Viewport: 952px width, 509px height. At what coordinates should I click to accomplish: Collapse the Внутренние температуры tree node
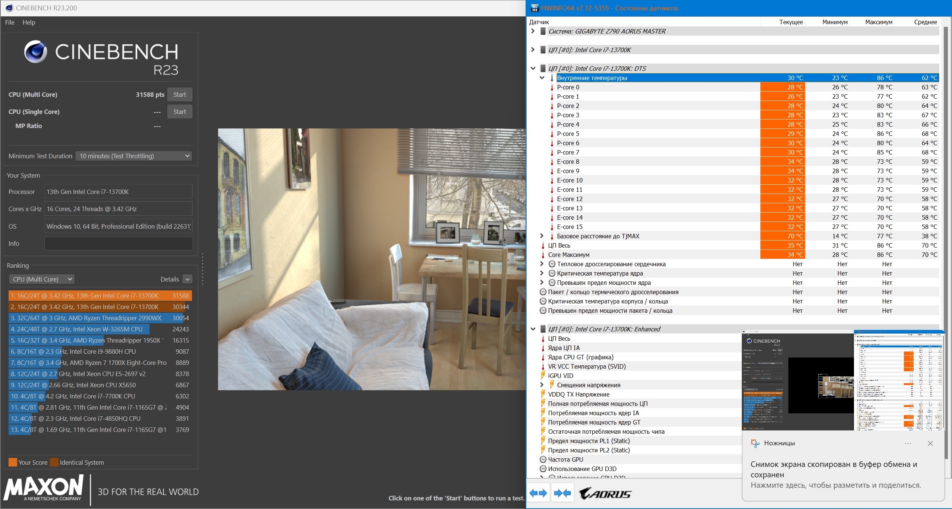[x=542, y=78]
